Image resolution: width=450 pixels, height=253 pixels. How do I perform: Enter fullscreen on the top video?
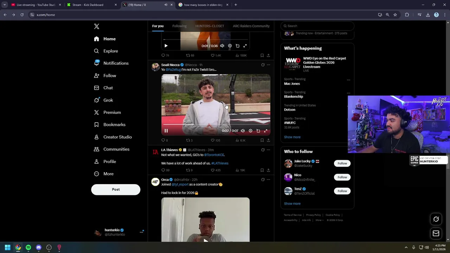click(x=245, y=46)
